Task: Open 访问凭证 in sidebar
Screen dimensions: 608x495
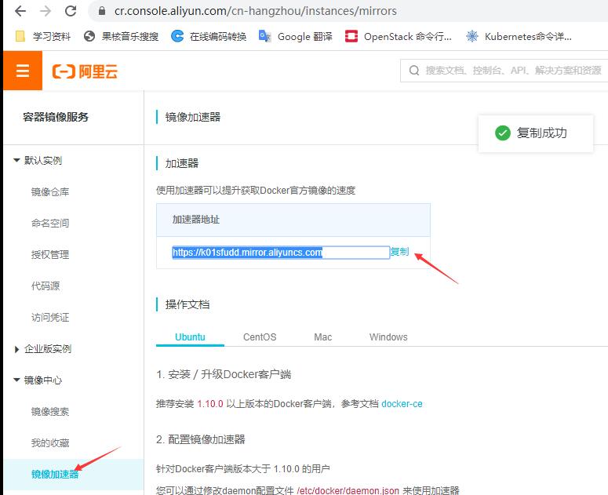Action: [50, 318]
